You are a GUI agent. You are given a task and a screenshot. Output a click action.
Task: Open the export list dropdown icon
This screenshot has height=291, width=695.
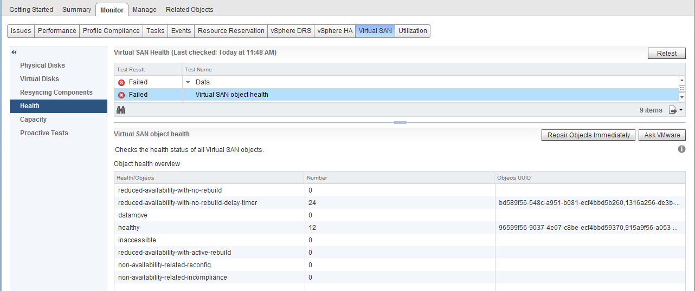point(675,110)
